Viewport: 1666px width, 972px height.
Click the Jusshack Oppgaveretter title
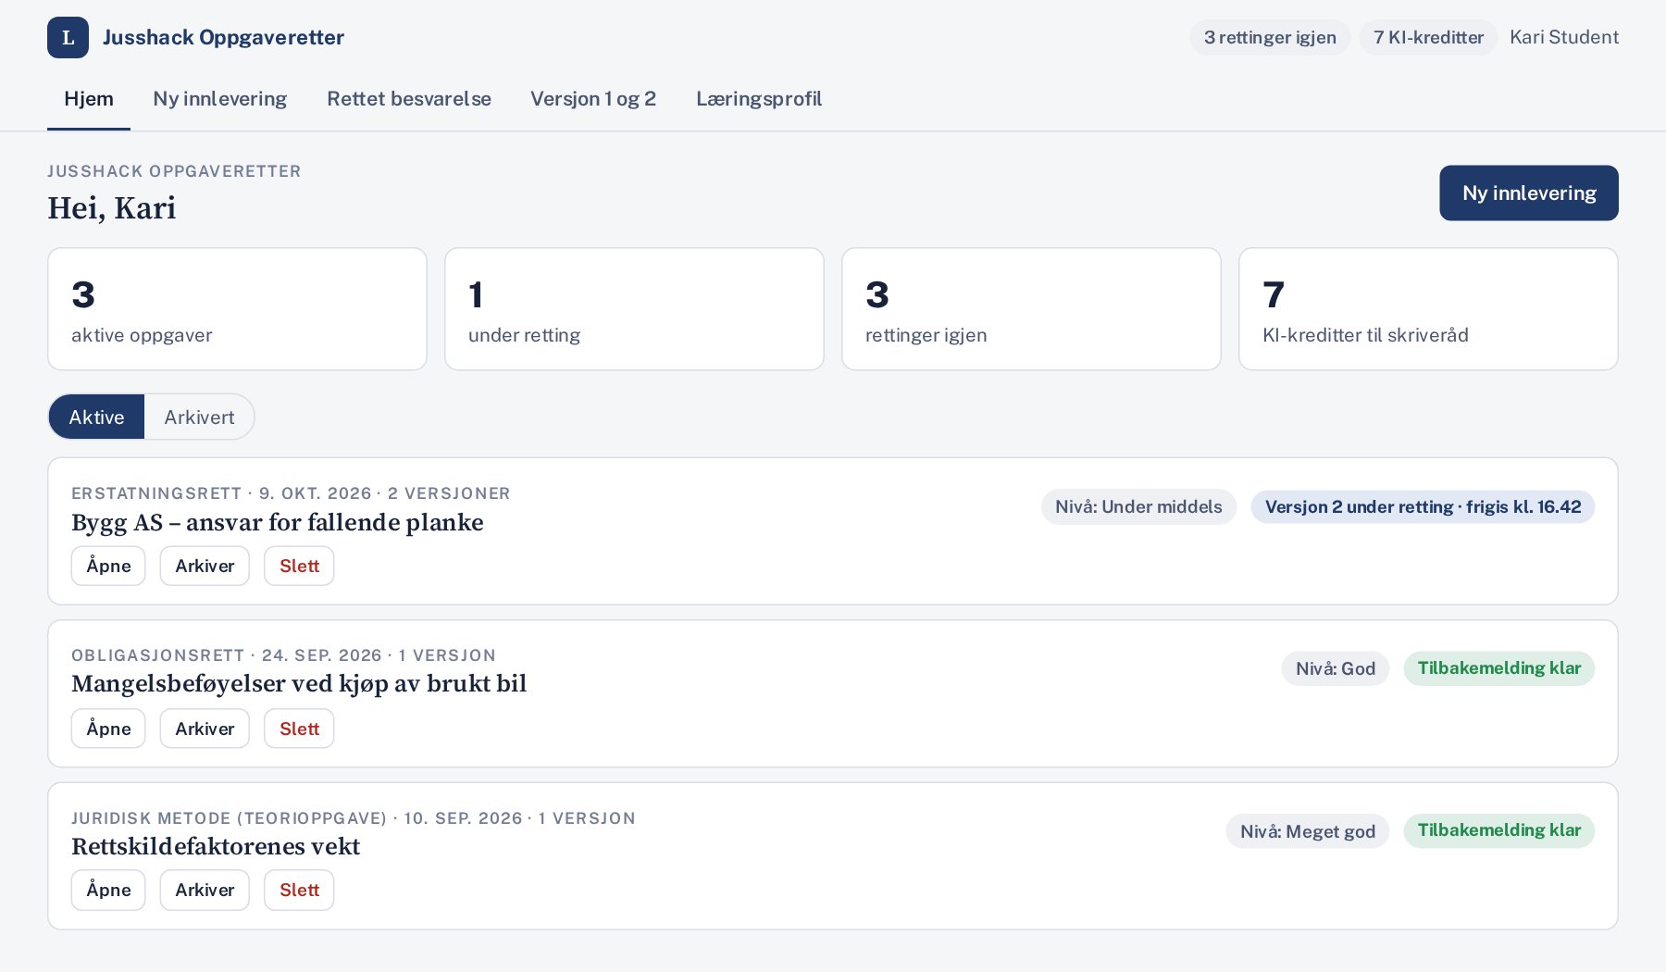click(x=223, y=37)
